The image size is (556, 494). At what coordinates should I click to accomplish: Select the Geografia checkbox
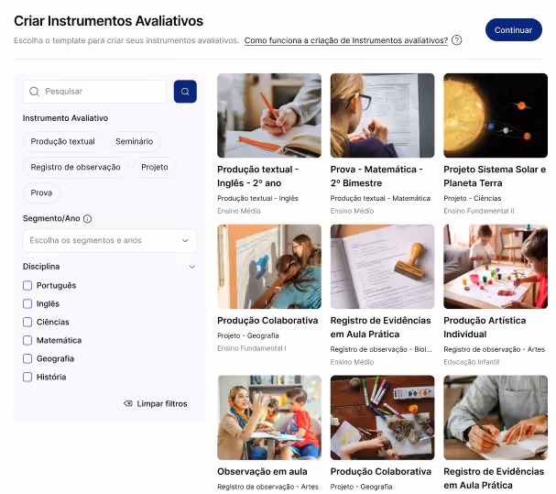tap(27, 358)
